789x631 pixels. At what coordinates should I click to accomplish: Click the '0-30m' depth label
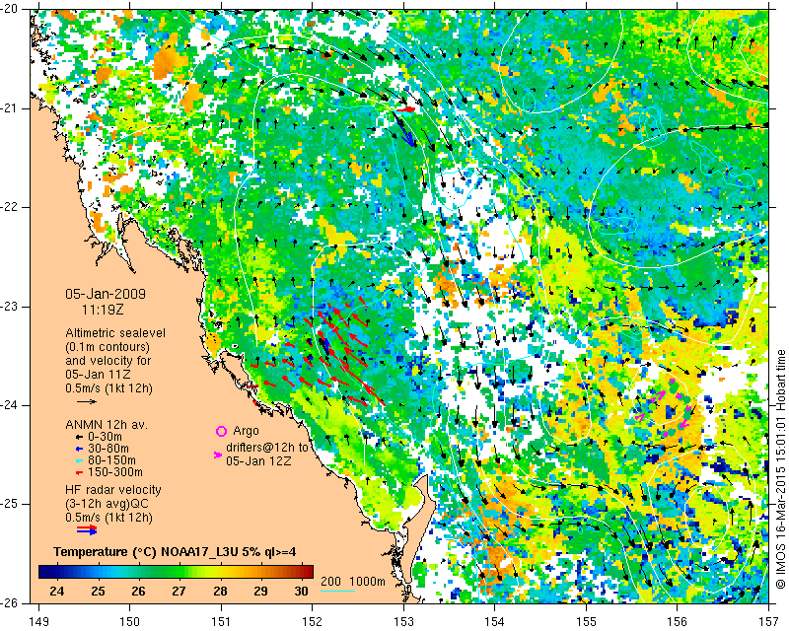pos(105,437)
